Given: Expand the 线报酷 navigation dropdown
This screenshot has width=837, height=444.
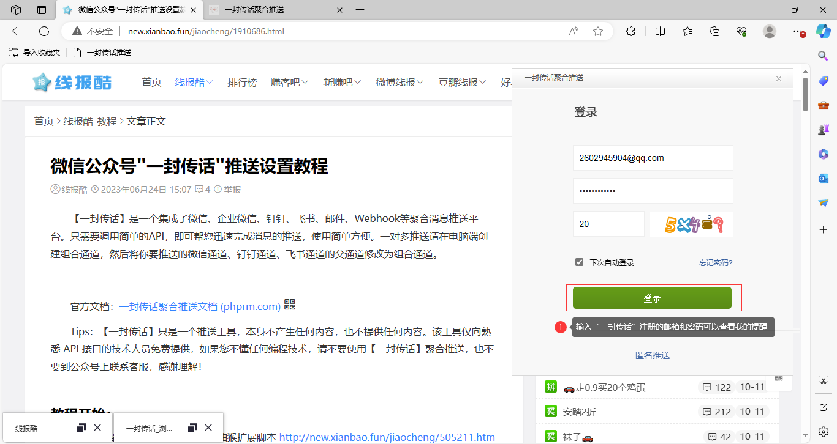Looking at the screenshot, I should pos(194,82).
